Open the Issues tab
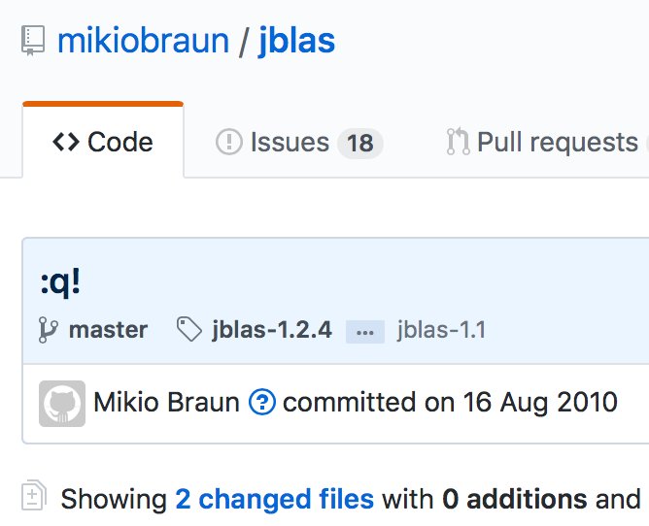The image size is (649, 526). tap(290, 143)
